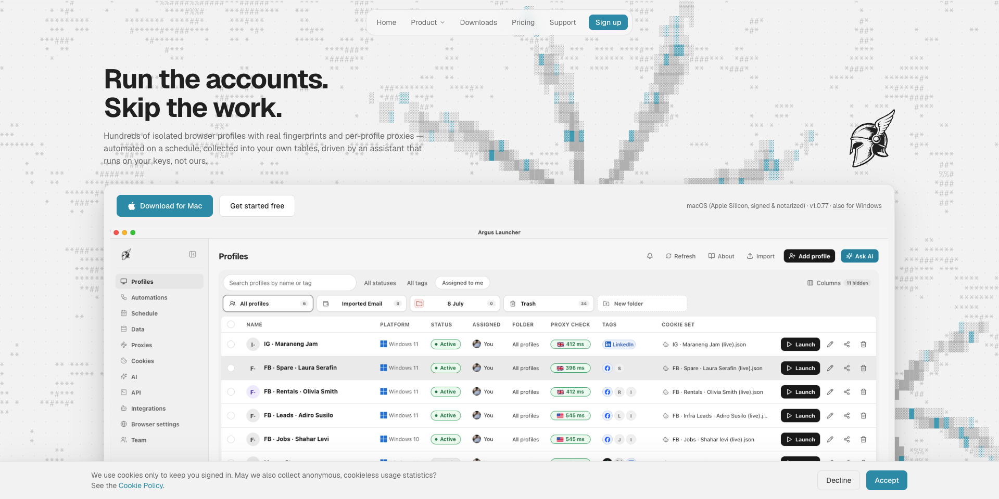The width and height of the screenshot is (999, 499).
Task: Create a New folder tab
Action: 642,304
